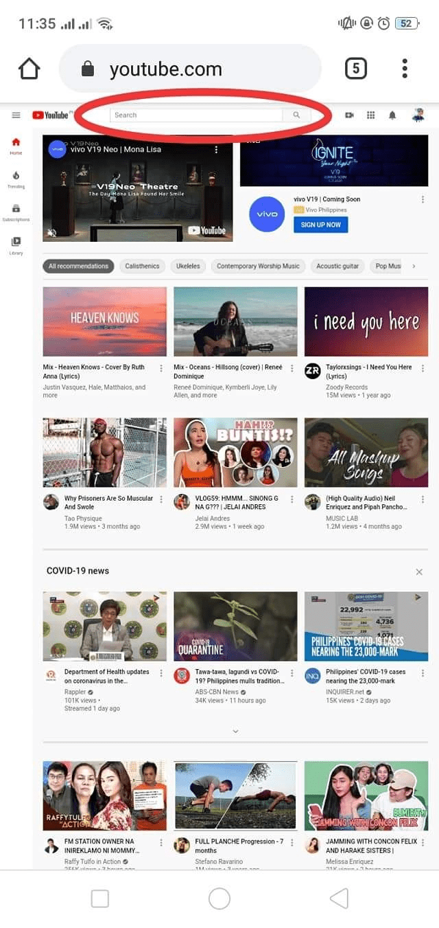Screen dimensions: 439x928
Task: Click inside the YouTube search field
Action: [195, 115]
